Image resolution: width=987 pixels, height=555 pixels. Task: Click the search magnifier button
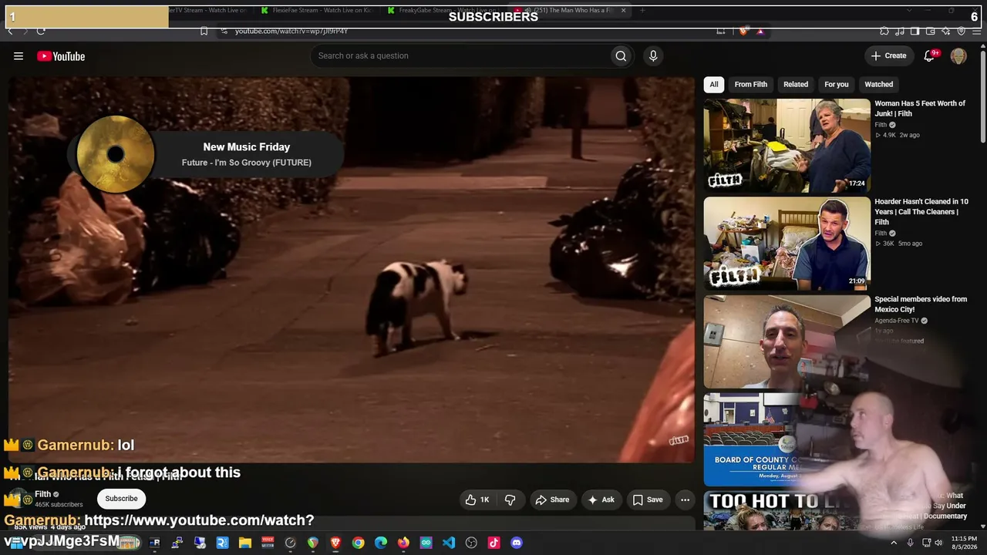[621, 55]
